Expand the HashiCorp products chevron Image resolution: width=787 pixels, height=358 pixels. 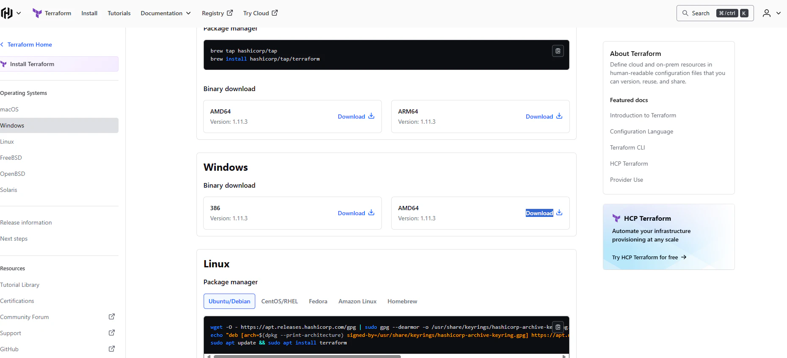click(19, 13)
